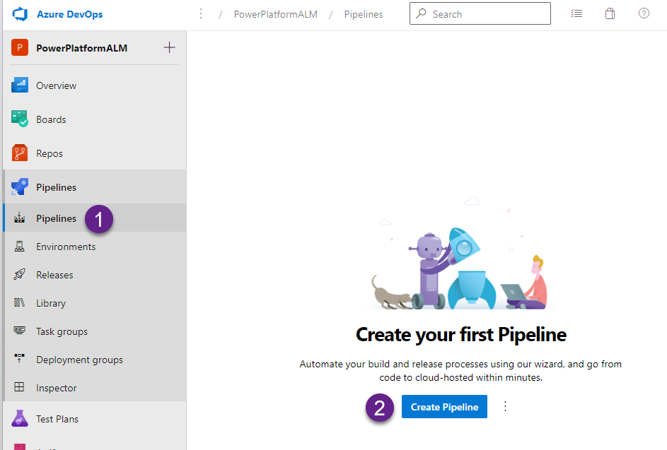The height and width of the screenshot is (450, 667).
Task: Click the plus icon beside PowerPlatformALM
Action: tap(169, 48)
